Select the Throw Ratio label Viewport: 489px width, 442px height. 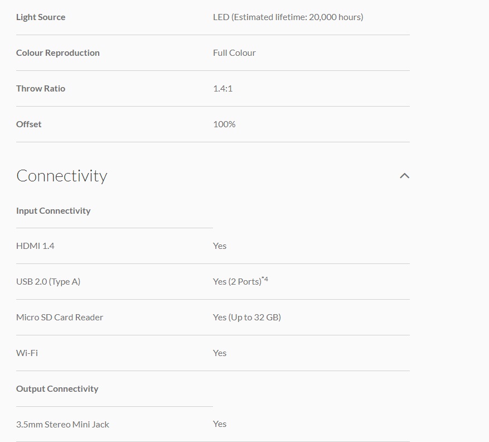click(41, 89)
